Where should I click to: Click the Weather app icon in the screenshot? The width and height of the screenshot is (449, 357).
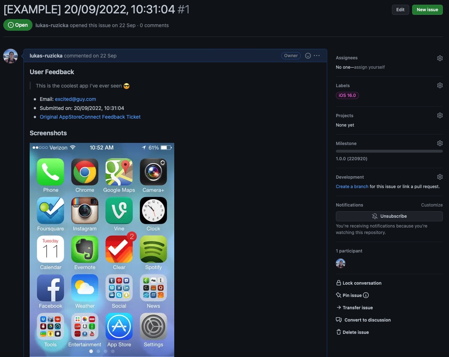[85, 288]
